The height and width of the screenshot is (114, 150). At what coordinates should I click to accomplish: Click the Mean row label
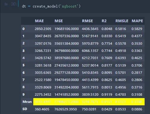[x=27, y=102]
